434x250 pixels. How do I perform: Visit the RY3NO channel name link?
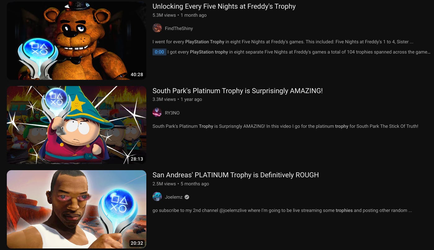(x=172, y=113)
